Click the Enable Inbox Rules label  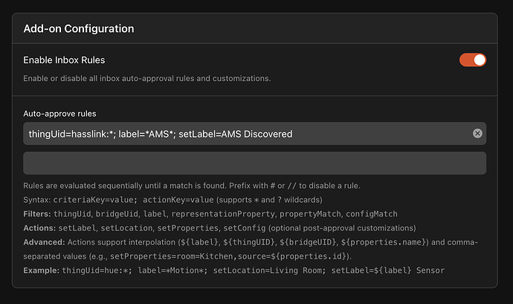pyautogui.click(x=64, y=60)
